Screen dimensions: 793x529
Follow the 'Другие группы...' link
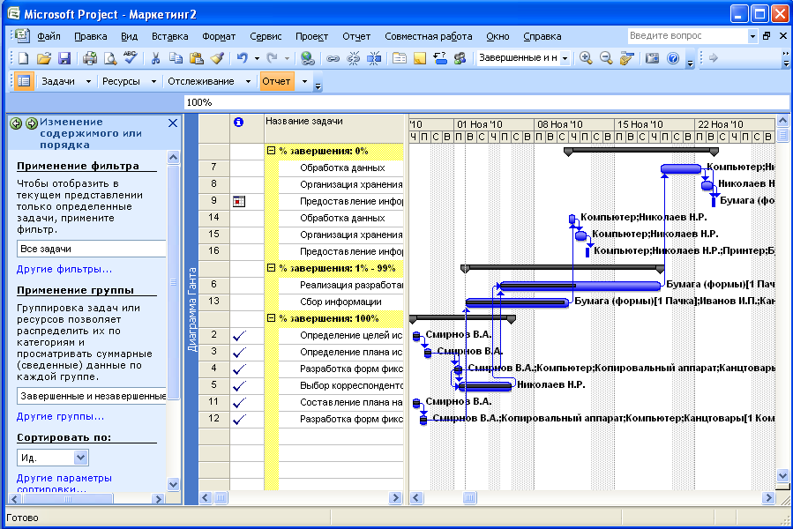(60, 416)
